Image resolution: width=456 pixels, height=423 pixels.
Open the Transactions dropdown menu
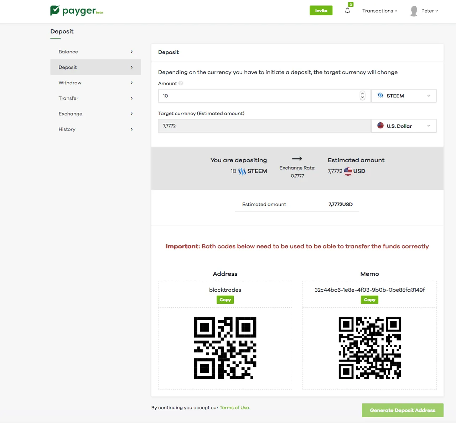point(380,11)
